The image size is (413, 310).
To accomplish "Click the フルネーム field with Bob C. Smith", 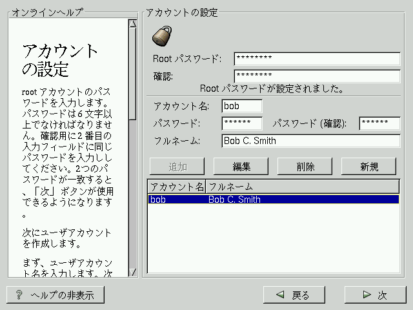I will (x=310, y=141).
